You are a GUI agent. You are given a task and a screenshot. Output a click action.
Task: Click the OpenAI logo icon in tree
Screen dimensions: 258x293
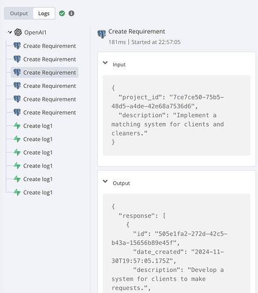pyautogui.click(x=18, y=32)
